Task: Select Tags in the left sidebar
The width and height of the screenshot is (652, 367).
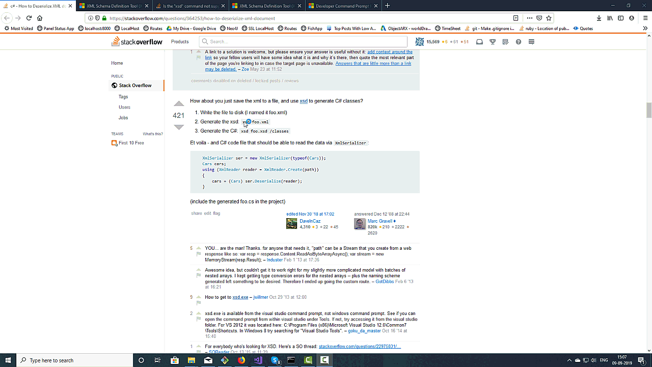Action: click(x=123, y=96)
